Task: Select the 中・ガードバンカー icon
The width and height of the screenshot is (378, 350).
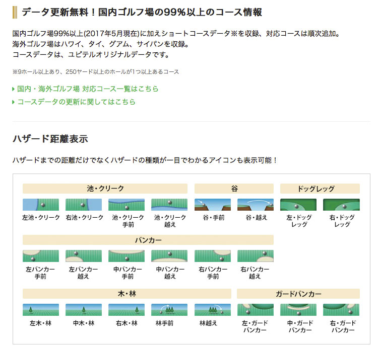Action: (x=298, y=310)
